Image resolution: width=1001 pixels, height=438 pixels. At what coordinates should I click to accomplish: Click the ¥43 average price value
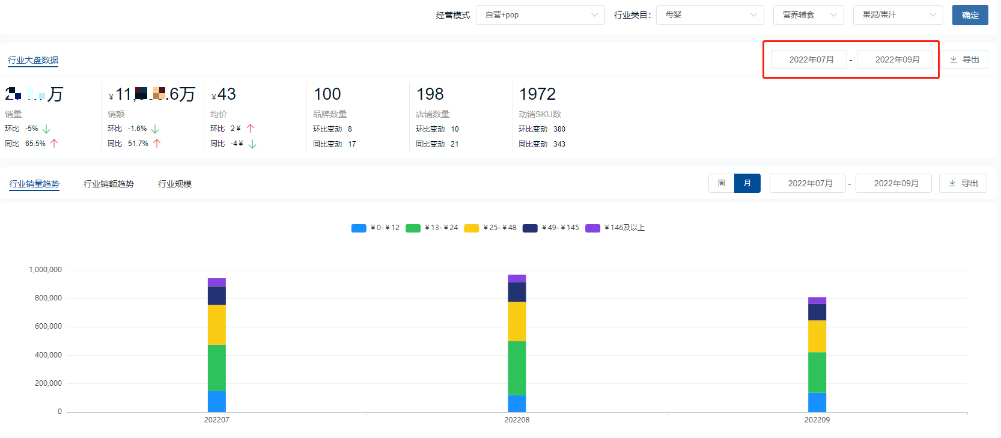coord(224,94)
